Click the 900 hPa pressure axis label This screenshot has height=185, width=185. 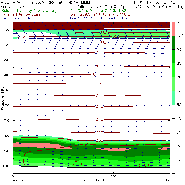tap(7, 151)
